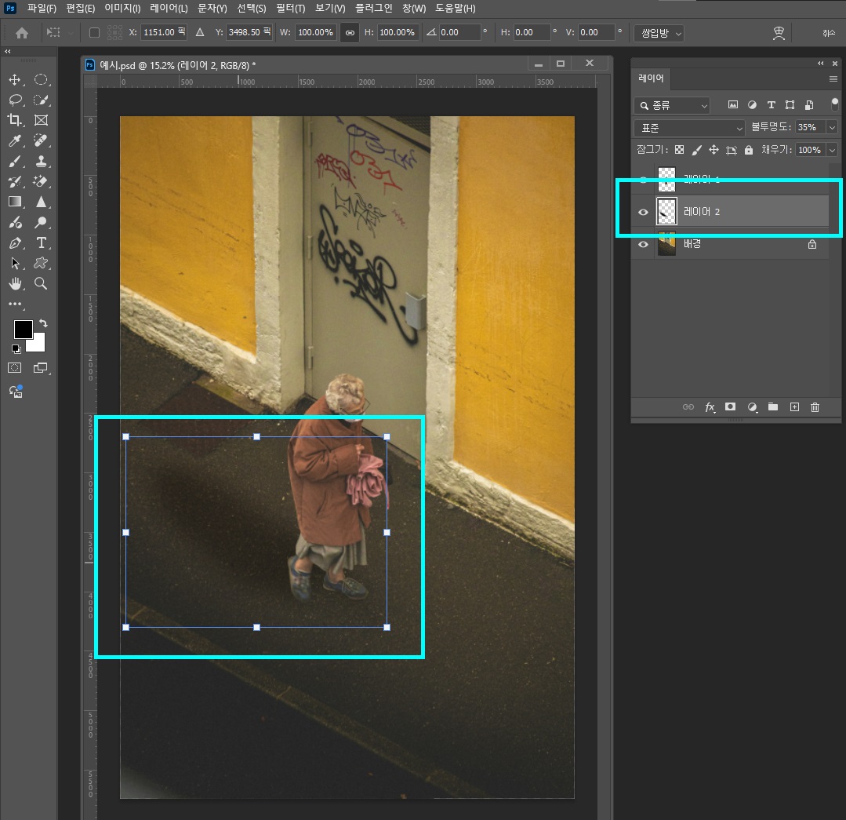Collapse the Layers panel with double-arrow

pyautogui.click(x=821, y=64)
